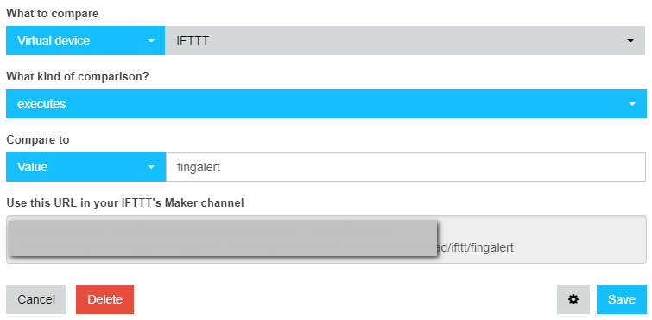Open the Virtual device type dropdown

85,41
